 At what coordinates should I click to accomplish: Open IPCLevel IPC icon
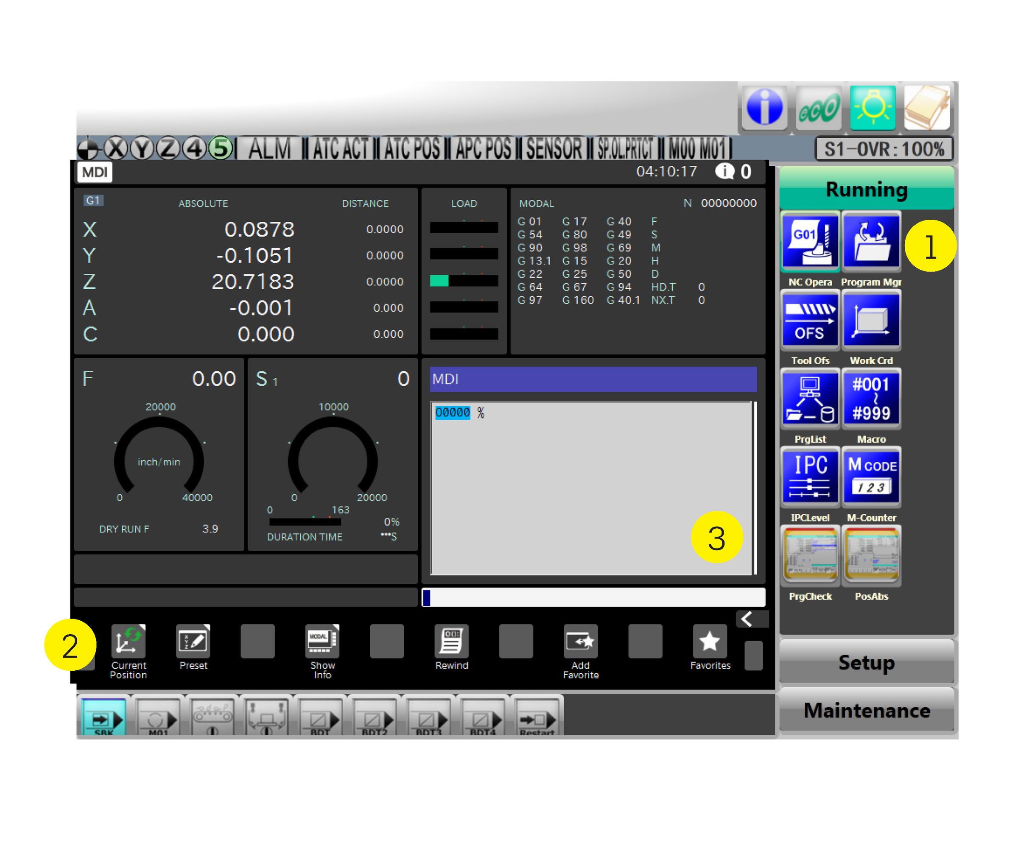click(x=810, y=477)
